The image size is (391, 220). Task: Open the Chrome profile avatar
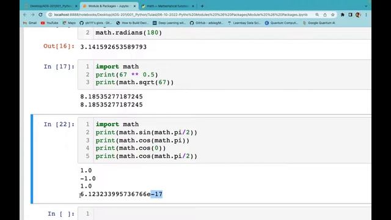click(x=358, y=15)
